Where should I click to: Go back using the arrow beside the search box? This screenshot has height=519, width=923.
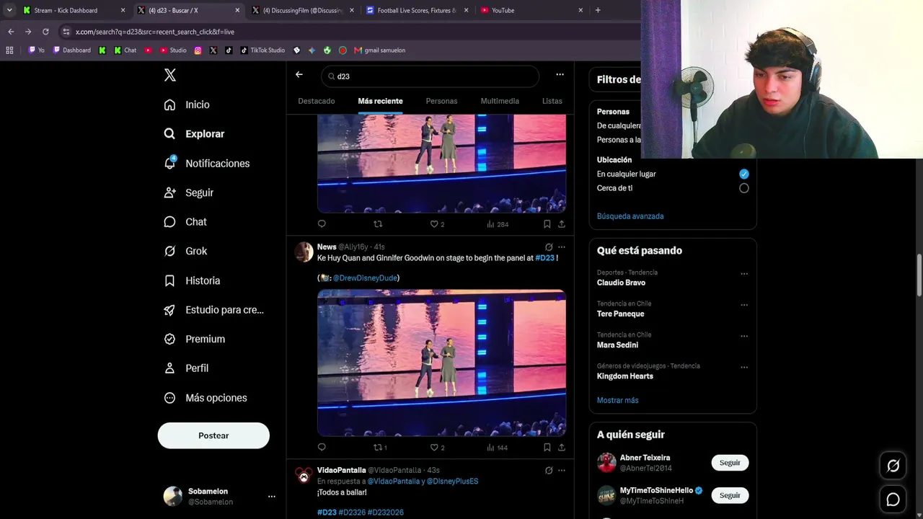click(x=299, y=75)
